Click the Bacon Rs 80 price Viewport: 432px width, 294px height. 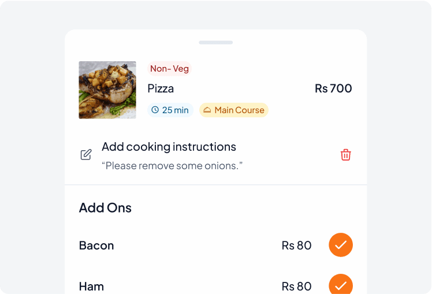tap(296, 245)
